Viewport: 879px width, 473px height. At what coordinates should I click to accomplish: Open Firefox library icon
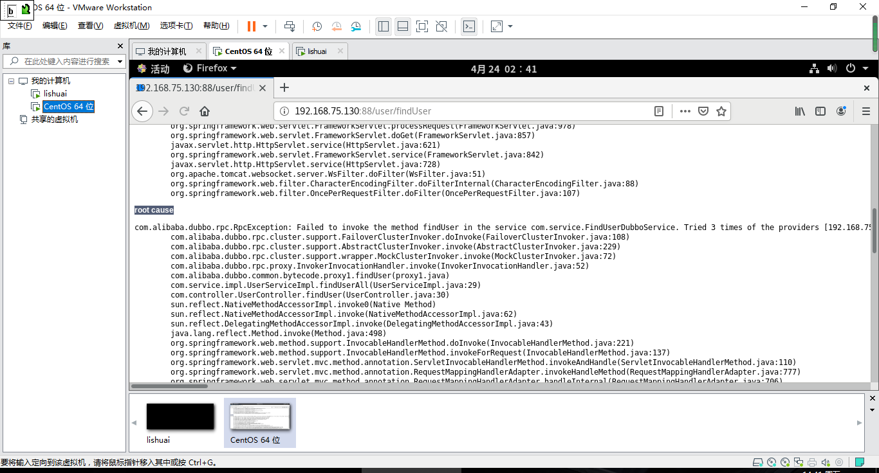click(x=800, y=111)
